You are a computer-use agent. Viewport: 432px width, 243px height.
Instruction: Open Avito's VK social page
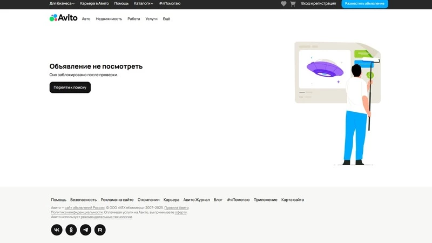pyautogui.click(x=57, y=230)
